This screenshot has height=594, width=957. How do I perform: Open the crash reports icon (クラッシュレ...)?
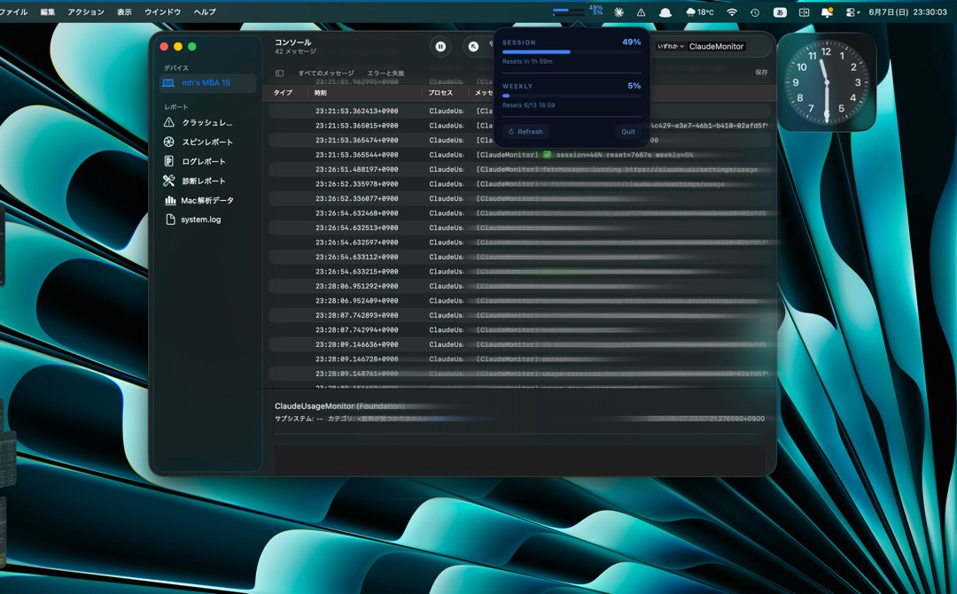(x=169, y=122)
